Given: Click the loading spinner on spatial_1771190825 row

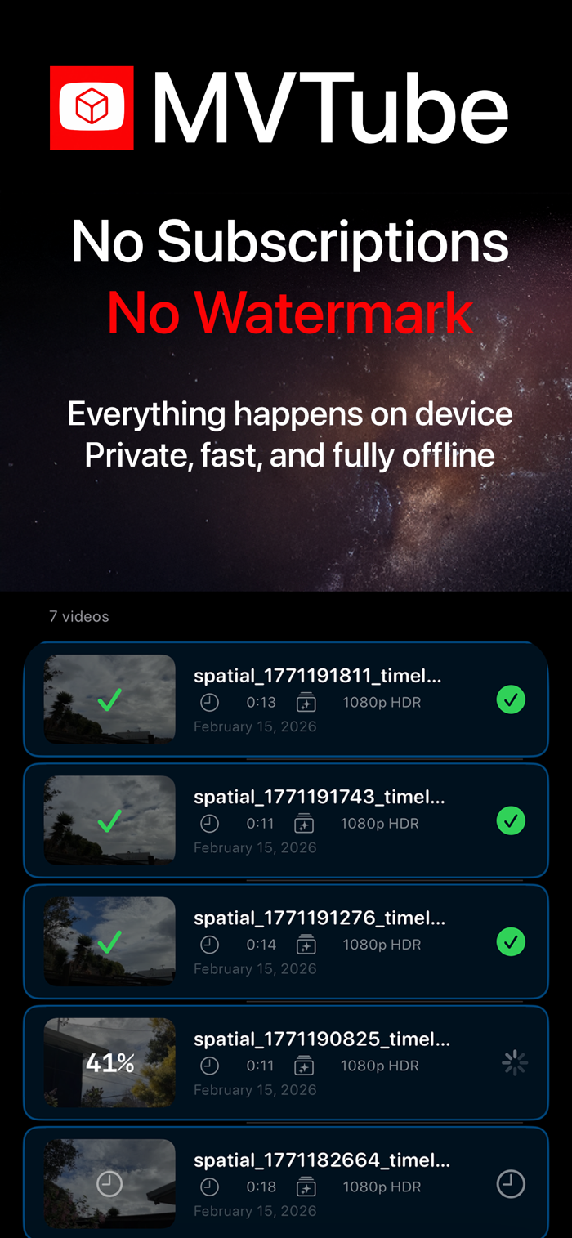Looking at the screenshot, I should point(514,1062).
